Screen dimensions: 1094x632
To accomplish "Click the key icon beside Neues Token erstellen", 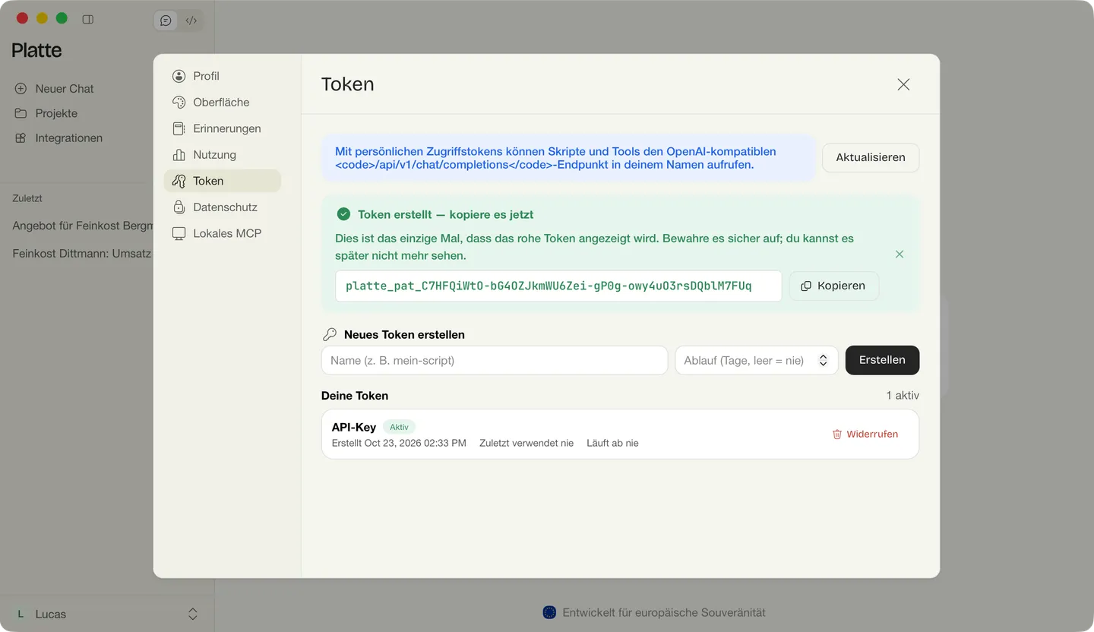I will [330, 334].
